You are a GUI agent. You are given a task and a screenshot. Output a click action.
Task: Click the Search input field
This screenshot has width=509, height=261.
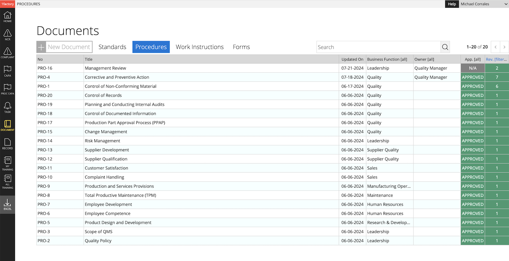pos(378,47)
